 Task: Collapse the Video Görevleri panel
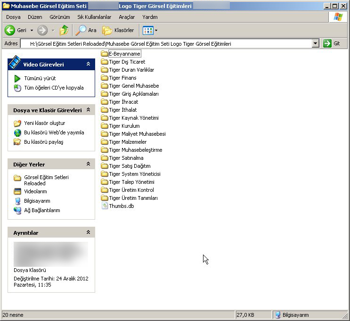tap(89, 64)
